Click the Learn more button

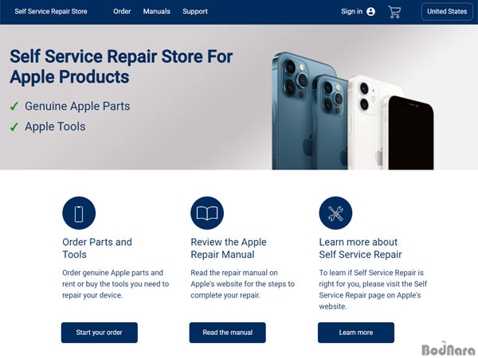356,333
